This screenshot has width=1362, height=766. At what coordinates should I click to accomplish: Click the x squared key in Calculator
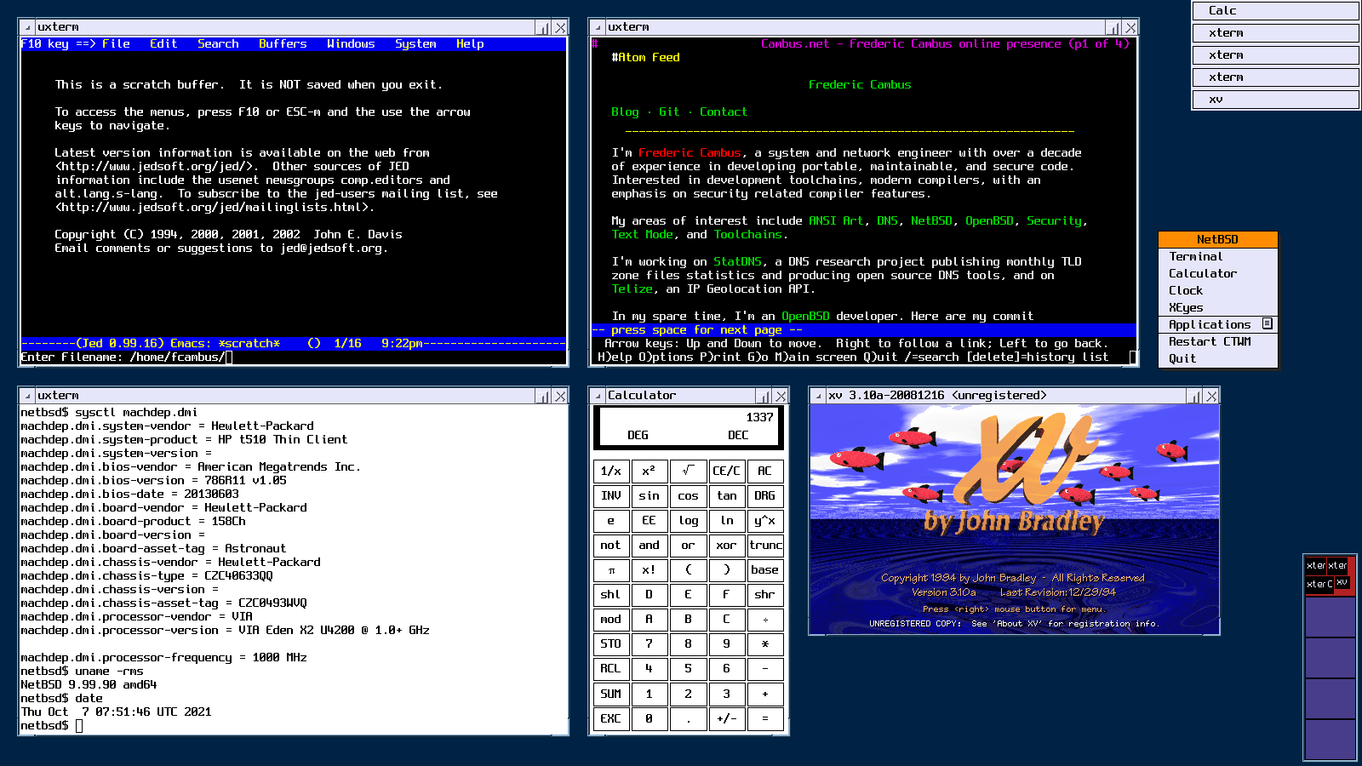pos(649,471)
